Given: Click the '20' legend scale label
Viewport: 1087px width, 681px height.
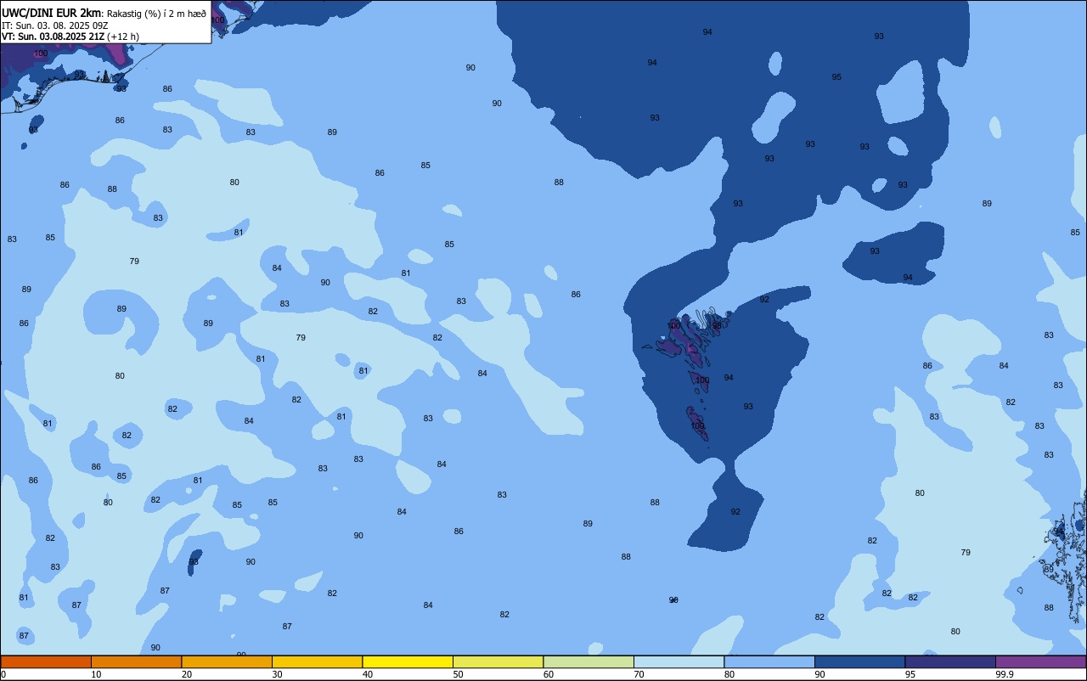Looking at the screenshot, I should click(187, 674).
